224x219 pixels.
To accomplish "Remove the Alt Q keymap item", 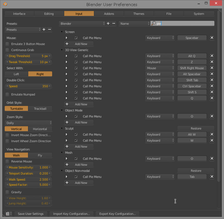I will pos(212,56).
